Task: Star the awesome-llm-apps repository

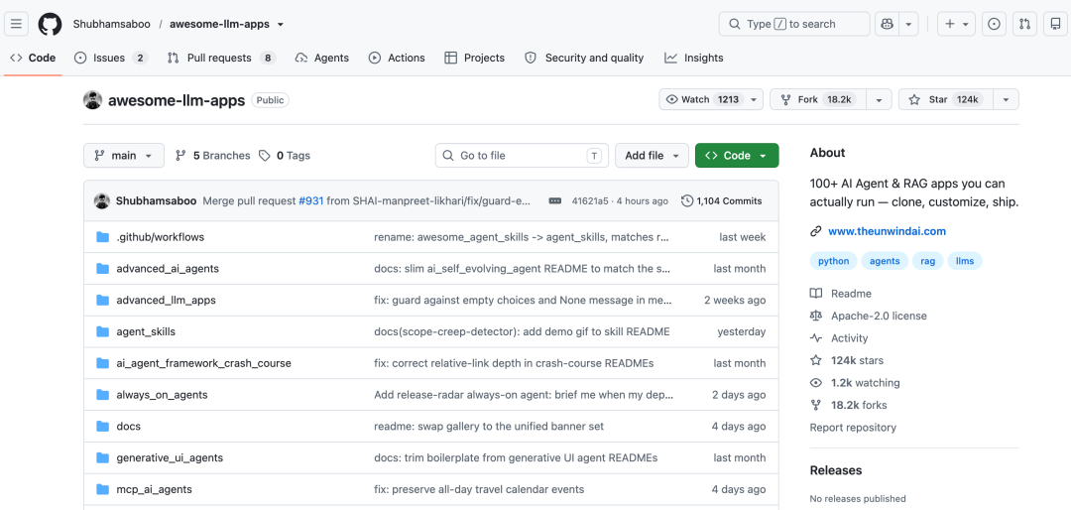Action: (946, 100)
